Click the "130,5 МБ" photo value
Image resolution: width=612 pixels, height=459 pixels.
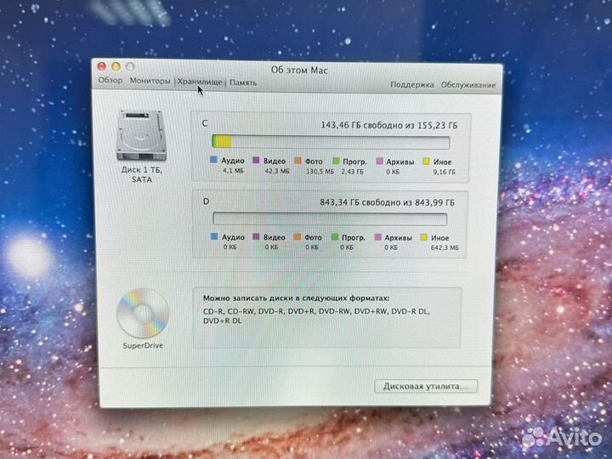point(320,172)
